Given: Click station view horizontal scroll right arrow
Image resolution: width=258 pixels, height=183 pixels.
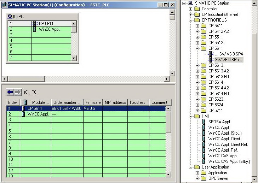Looking at the screenshot, I should pos(167,79).
